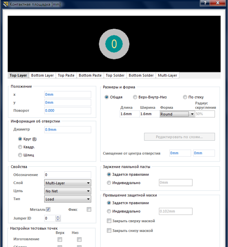Click the Радиус скругления 50% field
The height and width of the screenshot is (247, 228).
[205, 114]
